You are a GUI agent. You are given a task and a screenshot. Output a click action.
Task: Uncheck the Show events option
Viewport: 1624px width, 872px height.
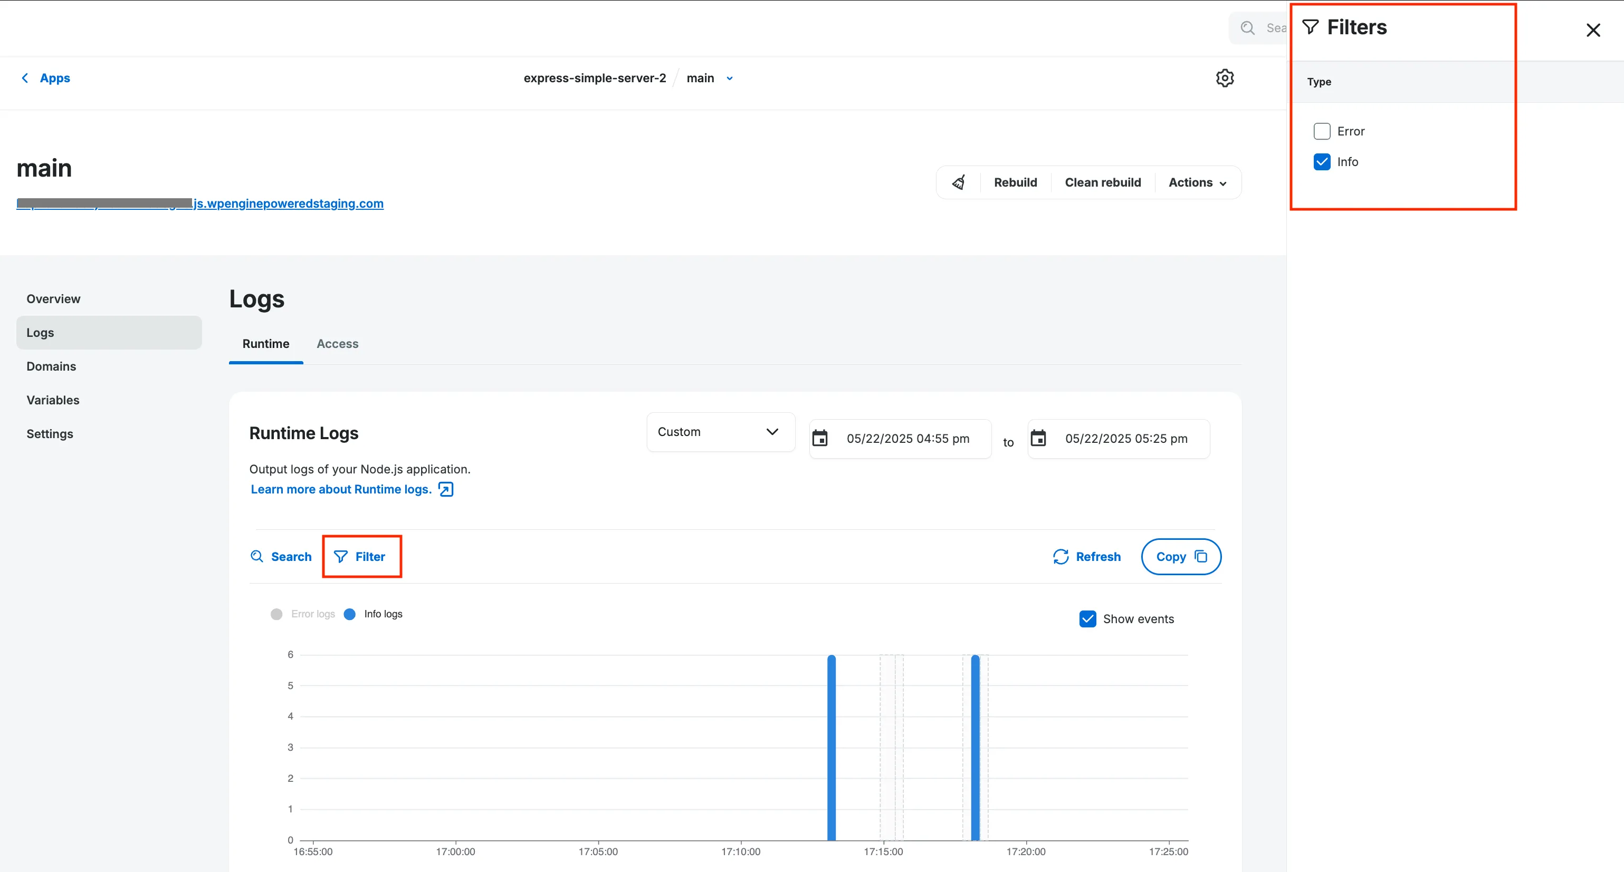[1087, 618]
